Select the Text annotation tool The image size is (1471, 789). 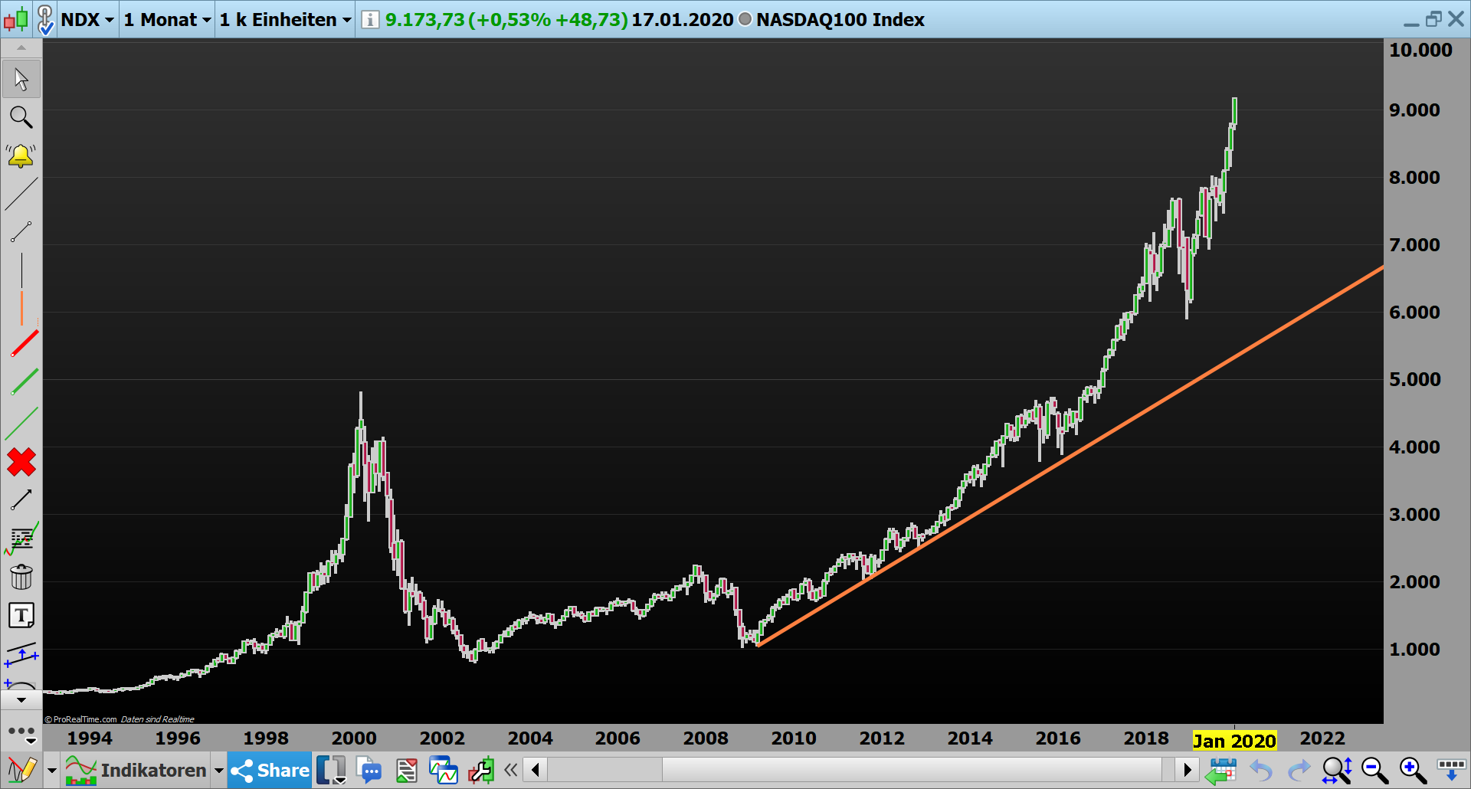coord(21,614)
